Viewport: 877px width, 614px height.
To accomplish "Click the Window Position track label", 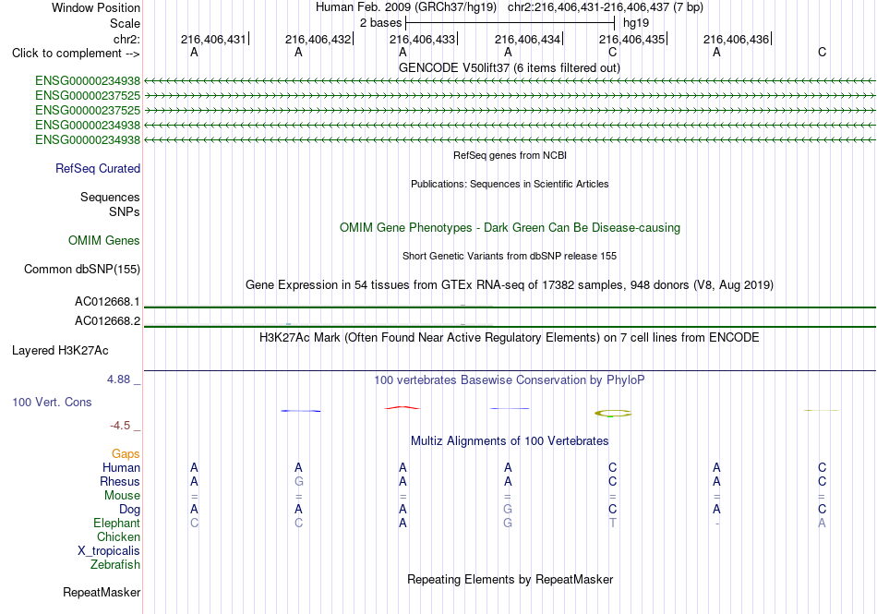I will 96,7.
